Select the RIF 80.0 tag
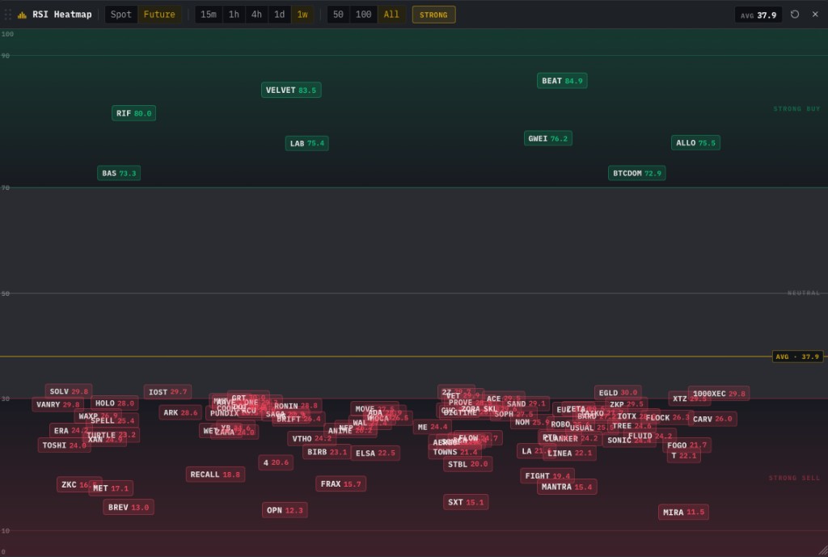This screenshot has height=557, width=828. 133,113
